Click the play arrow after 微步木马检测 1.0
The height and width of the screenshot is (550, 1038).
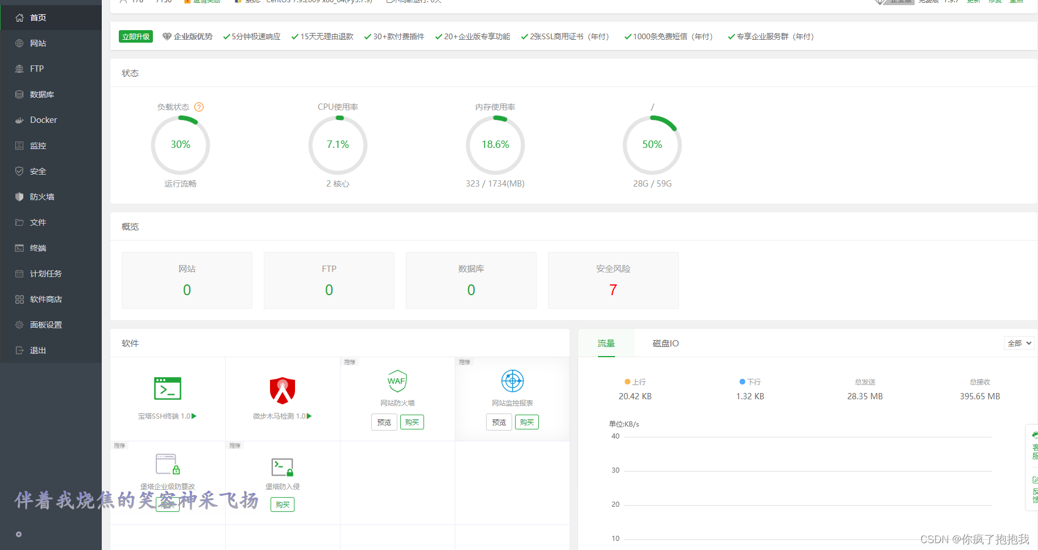(309, 416)
